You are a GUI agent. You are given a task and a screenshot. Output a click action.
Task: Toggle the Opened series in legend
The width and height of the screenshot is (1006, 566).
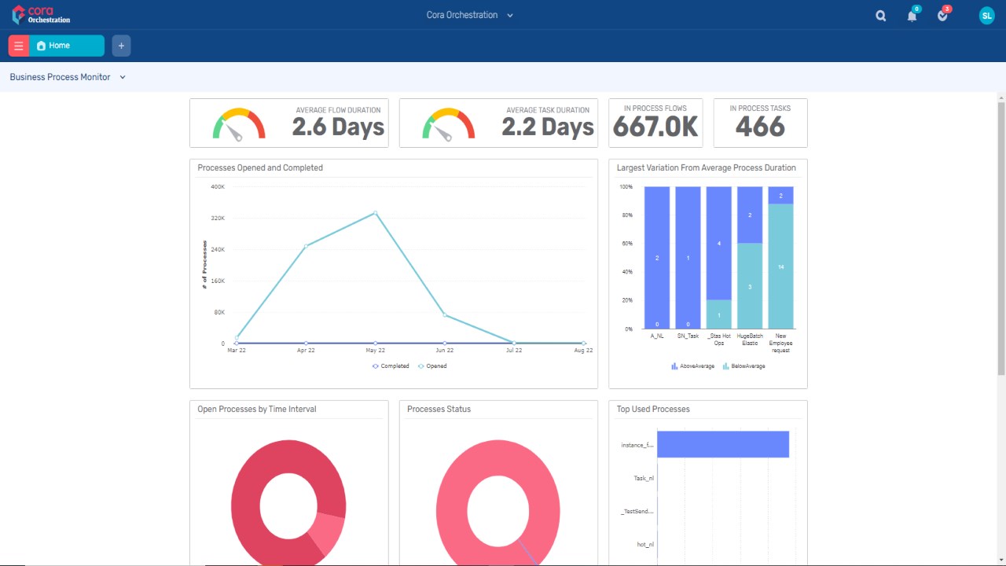(432, 366)
